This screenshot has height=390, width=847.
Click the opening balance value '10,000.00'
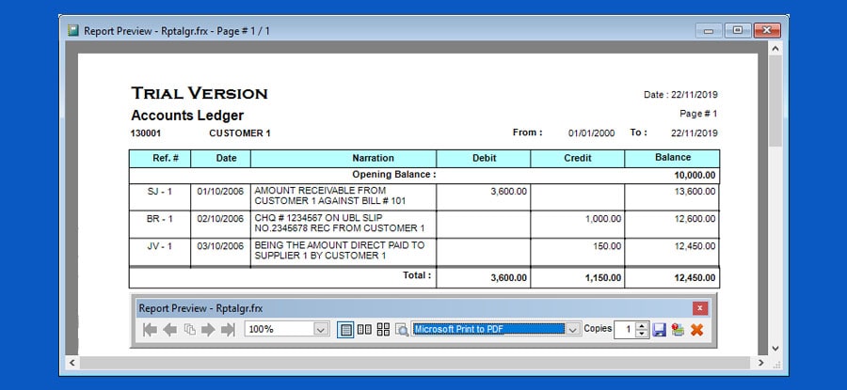coord(695,176)
